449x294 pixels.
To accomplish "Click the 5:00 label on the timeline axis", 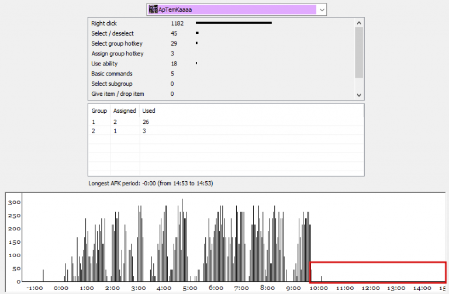I will pyautogui.click(x=190, y=288).
